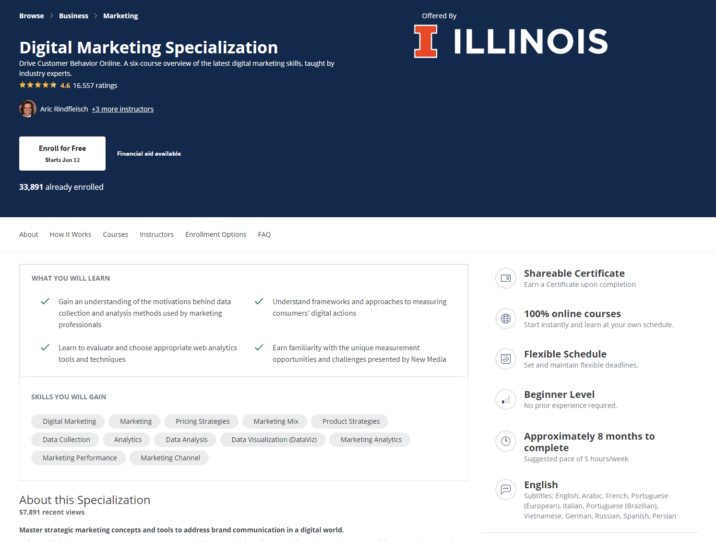Click the Aric Rindfleisch instructor name
Viewport: 716px width, 542px height.
coord(64,109)
